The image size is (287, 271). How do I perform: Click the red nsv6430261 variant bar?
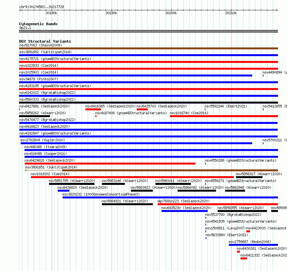[x=238, y=252]
